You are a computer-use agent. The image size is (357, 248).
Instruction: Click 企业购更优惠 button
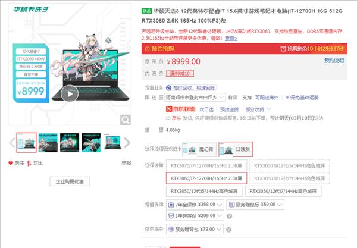70,181
